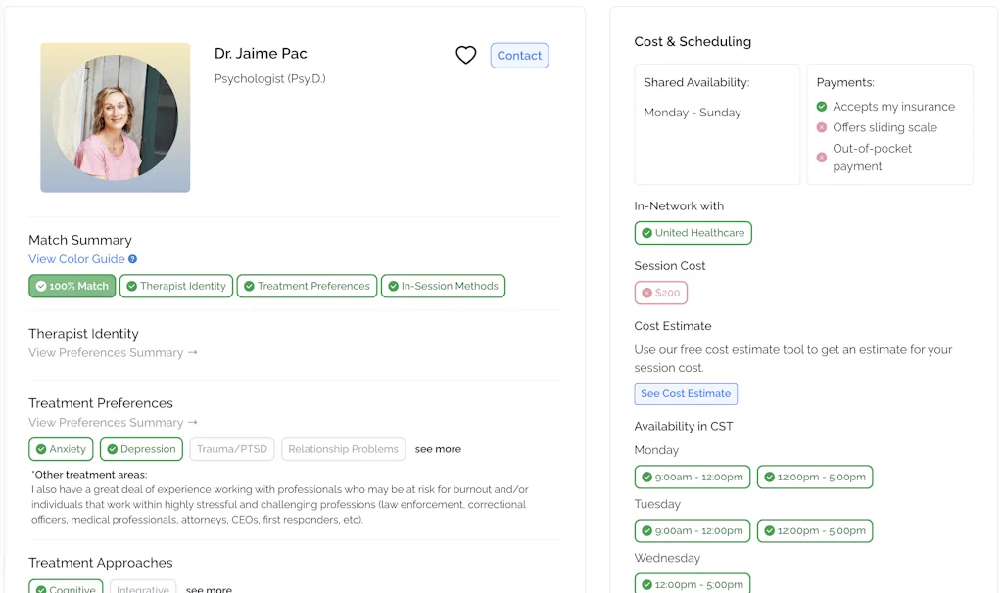Select Monday 9:00am - 12:00pm slot

point(693,478)
